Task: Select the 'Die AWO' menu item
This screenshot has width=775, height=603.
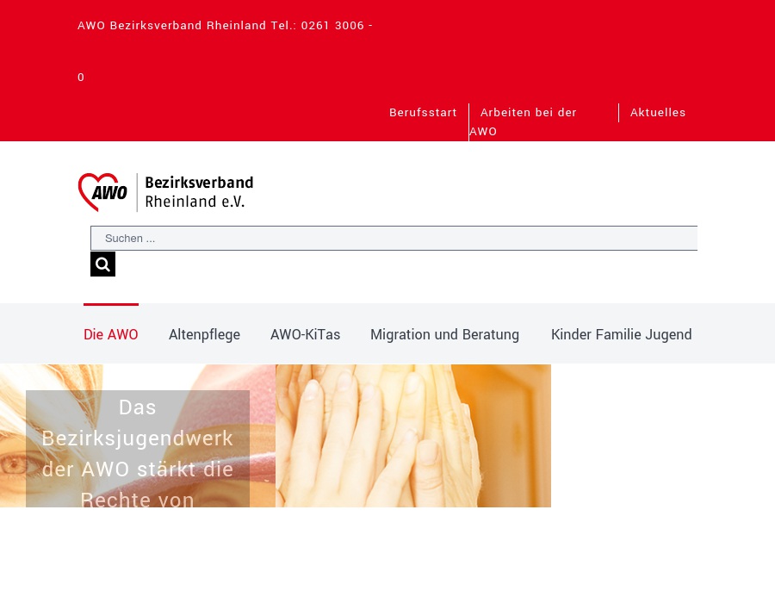Action: click(110, 334)
